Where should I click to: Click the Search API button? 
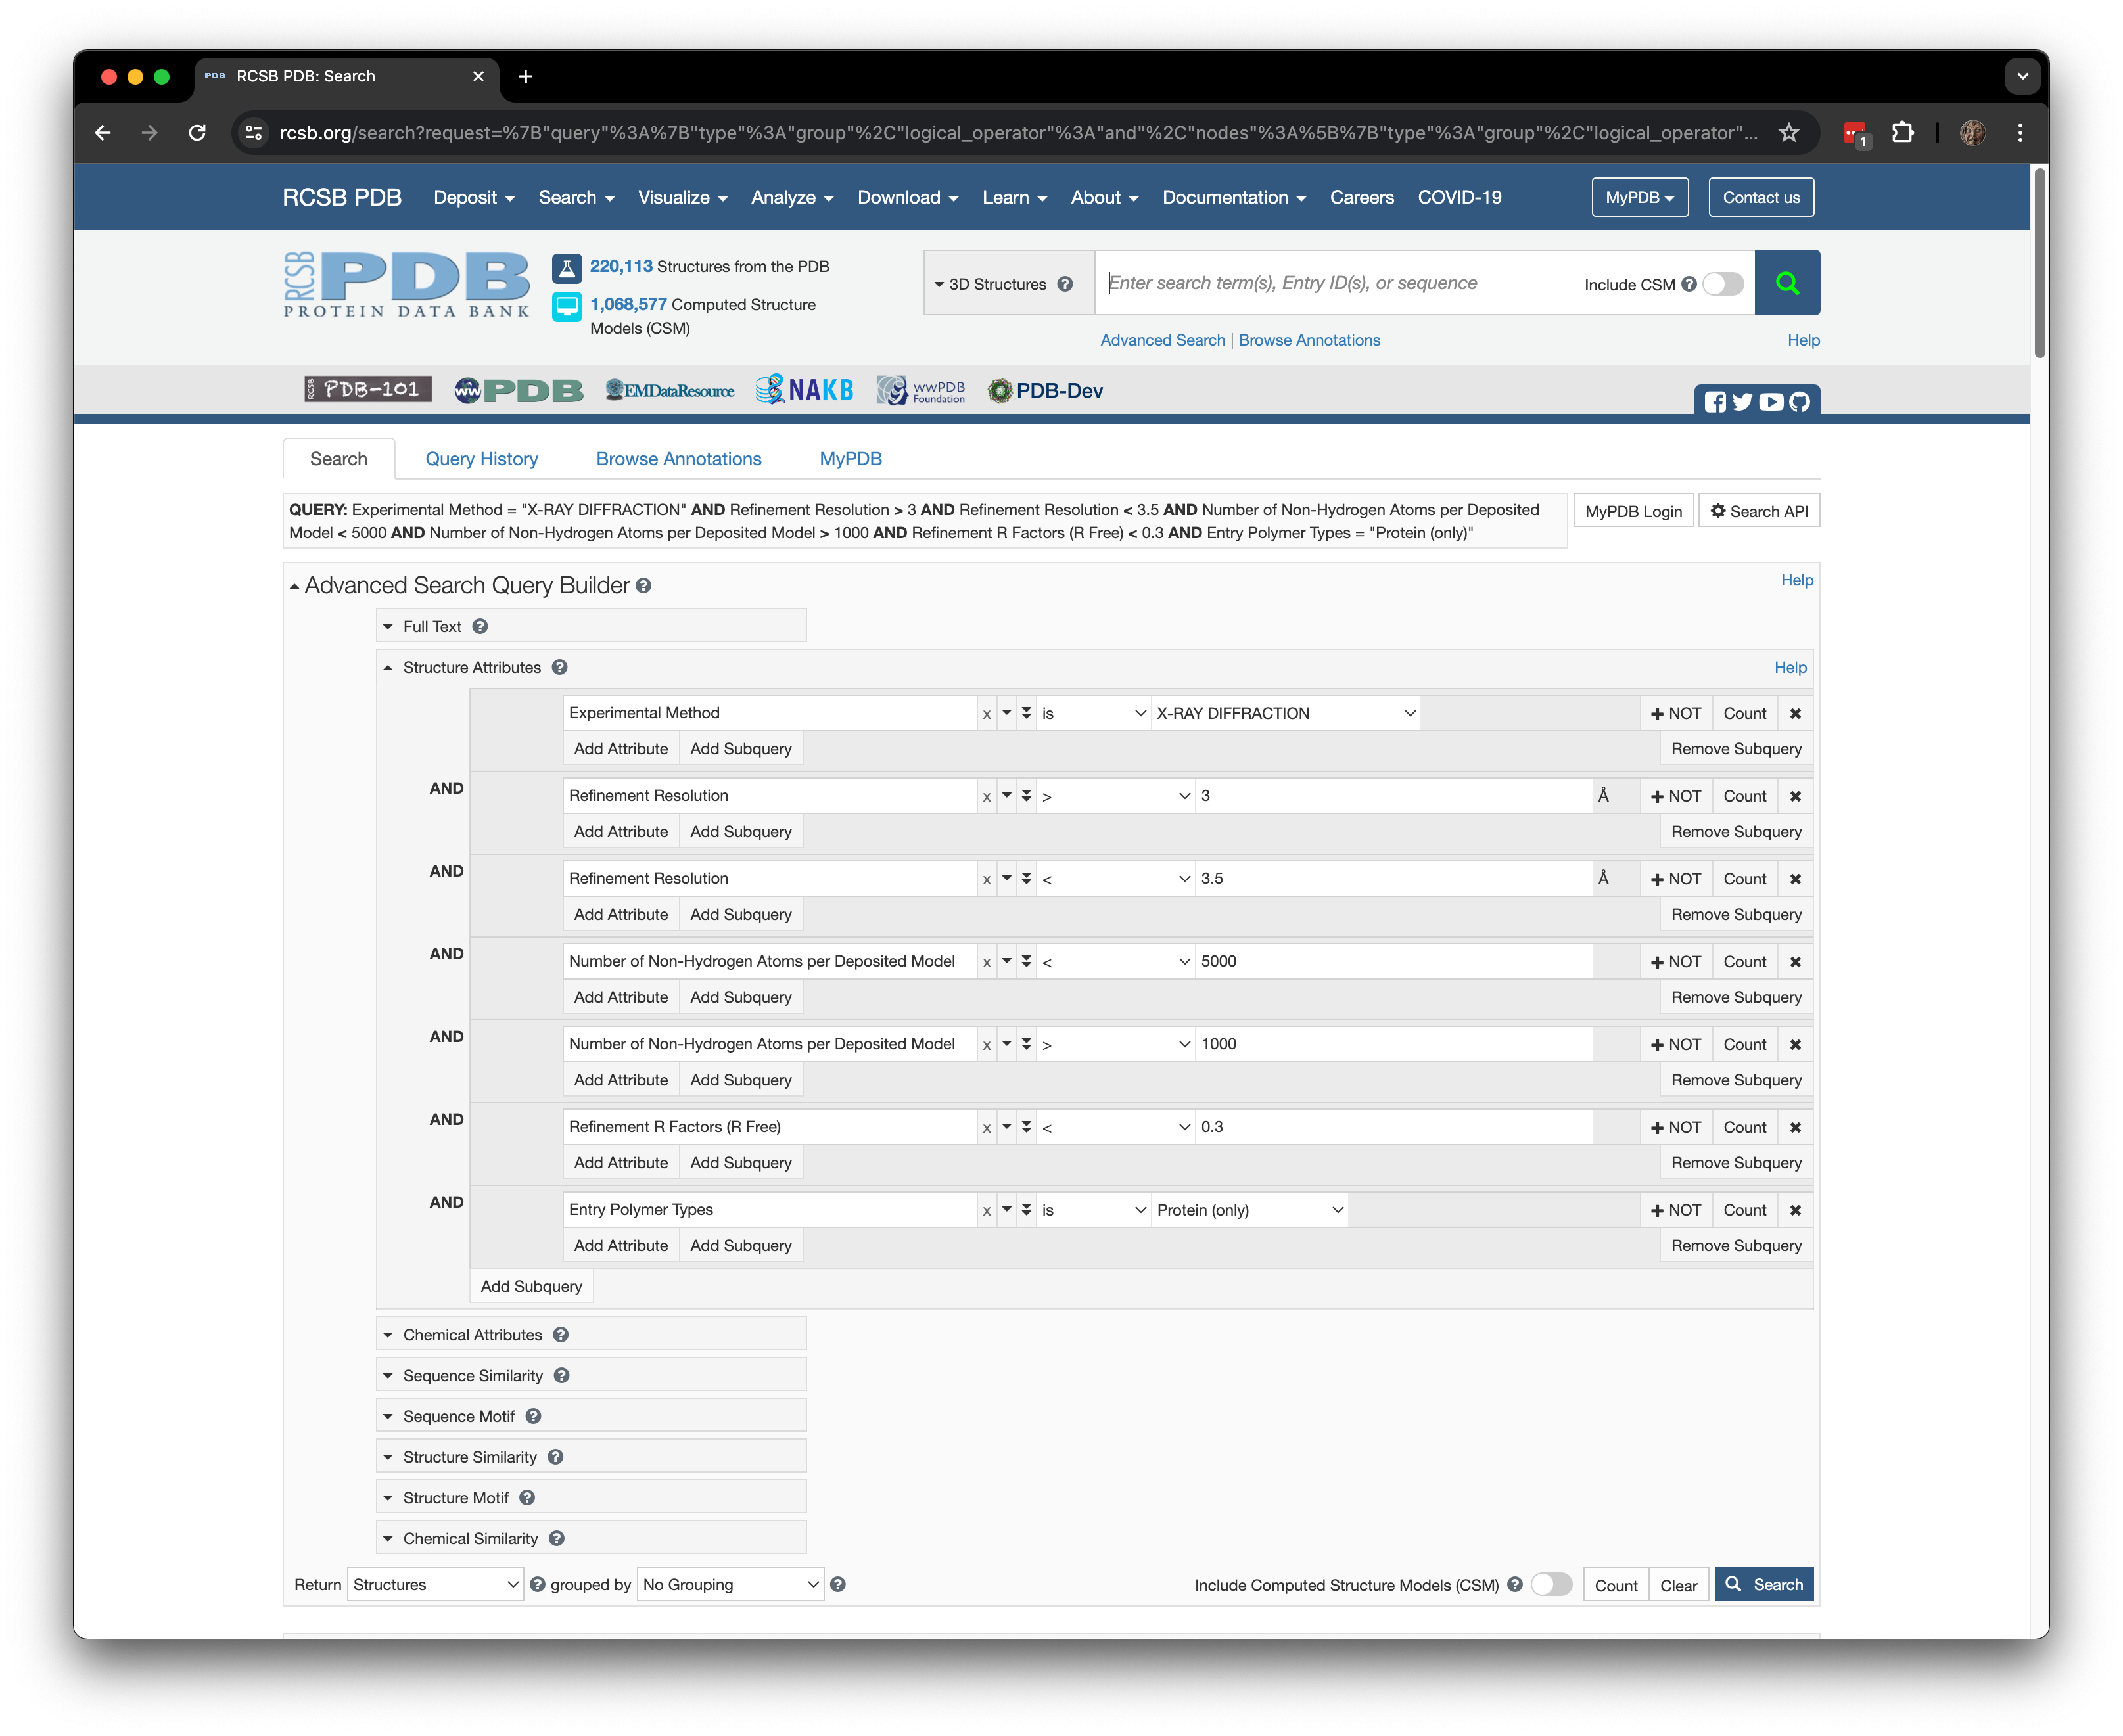(x=1759, y=511)
